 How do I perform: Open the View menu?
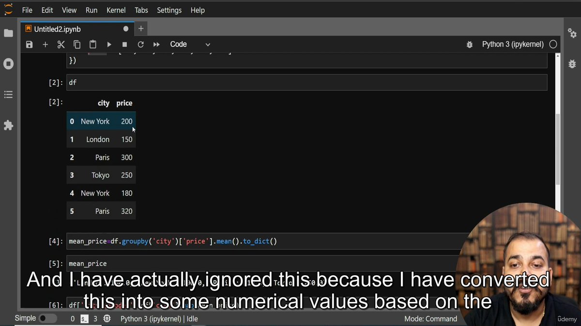(x=69, y=10)
